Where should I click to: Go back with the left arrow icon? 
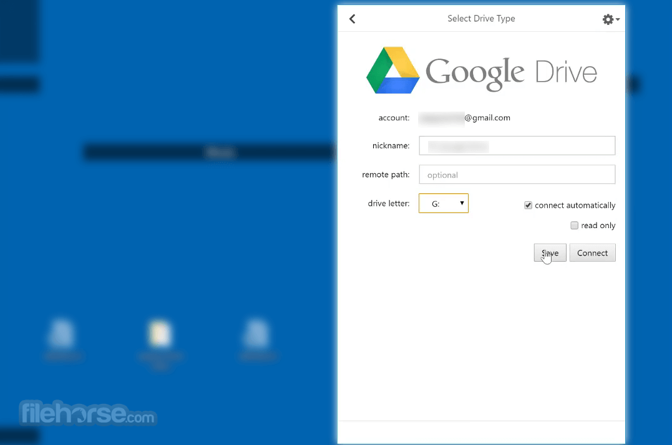353,19
